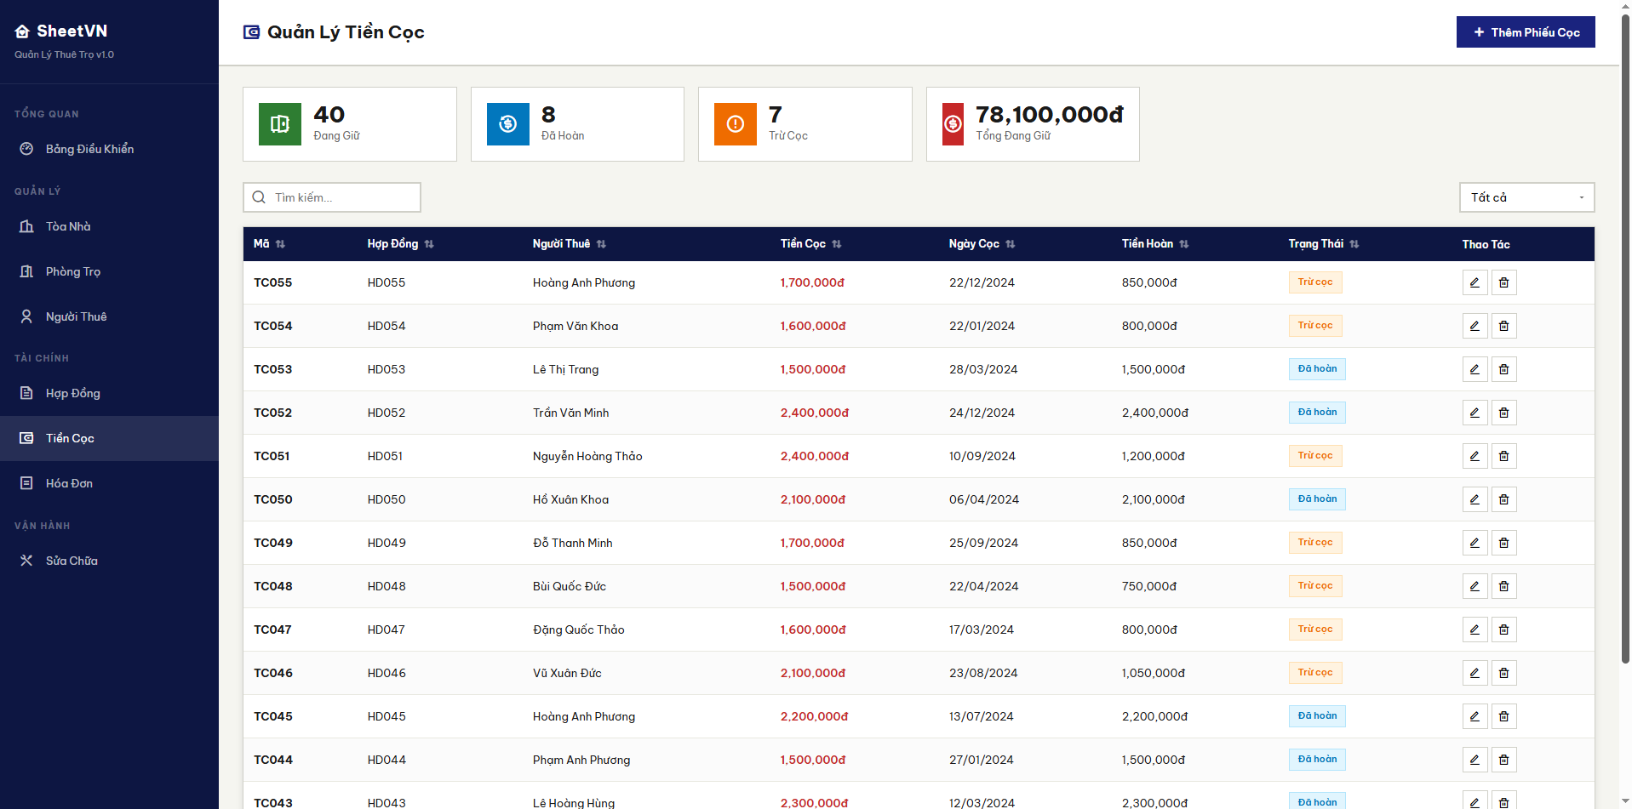
Task: Delete the TC054 deposit with trash icon
Action: (1503, 326)
